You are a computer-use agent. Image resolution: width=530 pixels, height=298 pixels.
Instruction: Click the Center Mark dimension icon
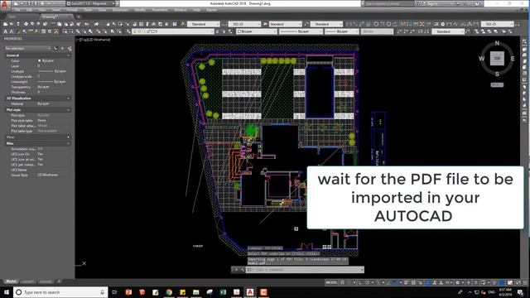[x=443, y=24]
